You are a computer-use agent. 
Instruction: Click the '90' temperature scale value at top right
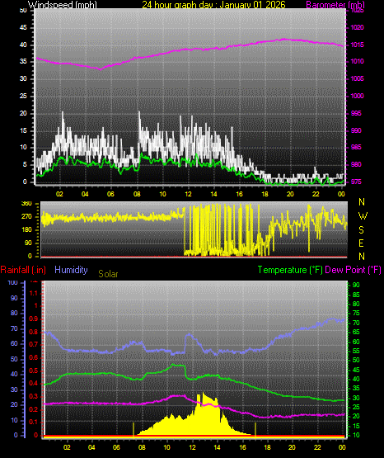point(356,285)
